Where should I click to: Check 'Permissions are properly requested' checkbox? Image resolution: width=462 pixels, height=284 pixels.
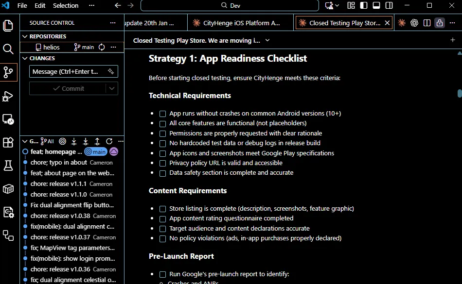[162, 134]
